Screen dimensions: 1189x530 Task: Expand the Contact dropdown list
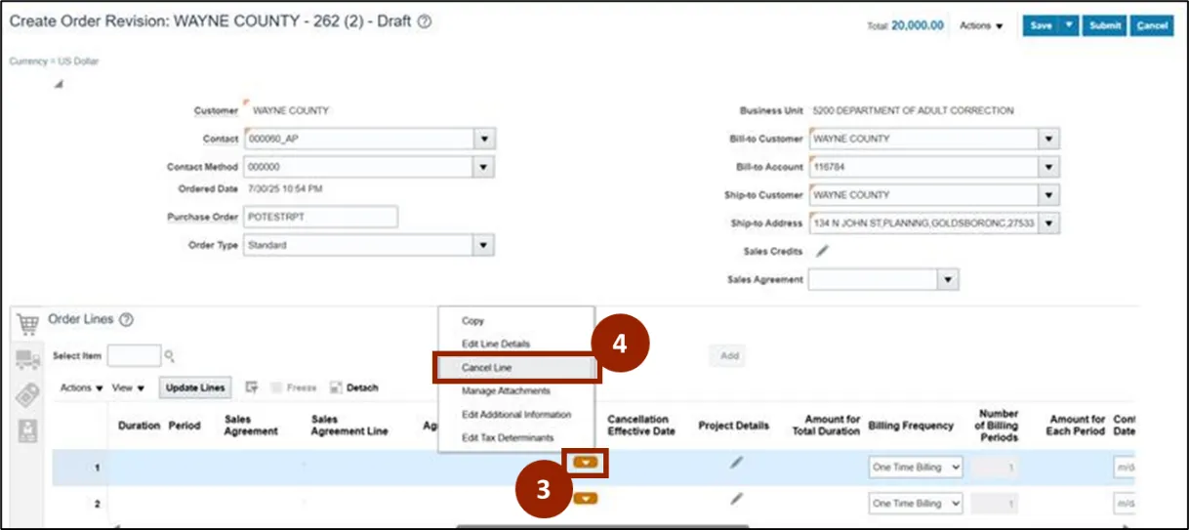(x=485, y=139)
